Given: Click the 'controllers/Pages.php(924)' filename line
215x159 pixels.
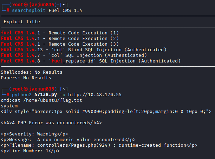Looking at the screenshot, I should coord(99,145).
